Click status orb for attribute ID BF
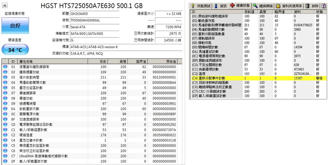Viewport: 329px width, 165px height. (5, 119)
